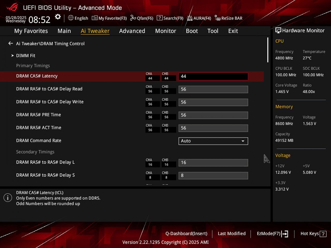Edit DRAM RAS# to RAS# Delay L field
Screen dimensions: 331x248
coord(213,163)
